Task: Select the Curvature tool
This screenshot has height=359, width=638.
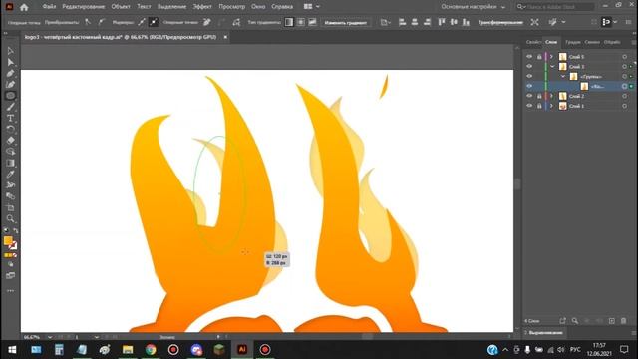Action: [11, 84]
